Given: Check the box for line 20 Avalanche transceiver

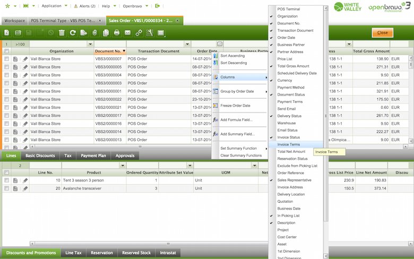Looking at the screenshot, I should pyautogui.click(x=6, y=188).
